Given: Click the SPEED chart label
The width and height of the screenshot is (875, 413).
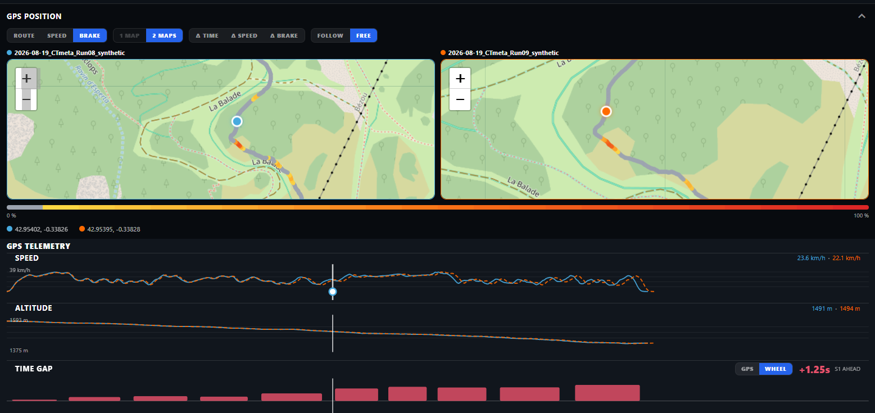Looking at the screenshot, I should pos(27,258).
